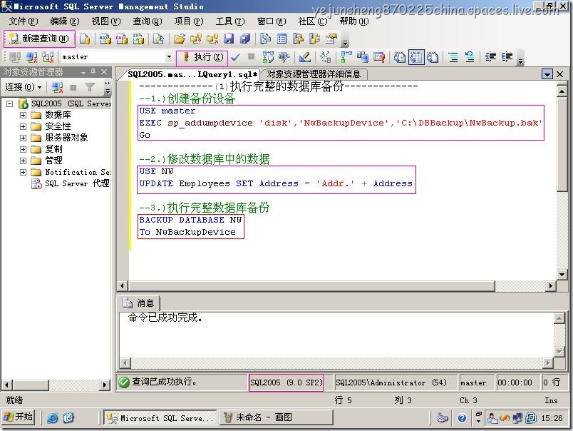
Task: Click the Analysis Services XMLA Query icon
Action: (x=138, y=39)
